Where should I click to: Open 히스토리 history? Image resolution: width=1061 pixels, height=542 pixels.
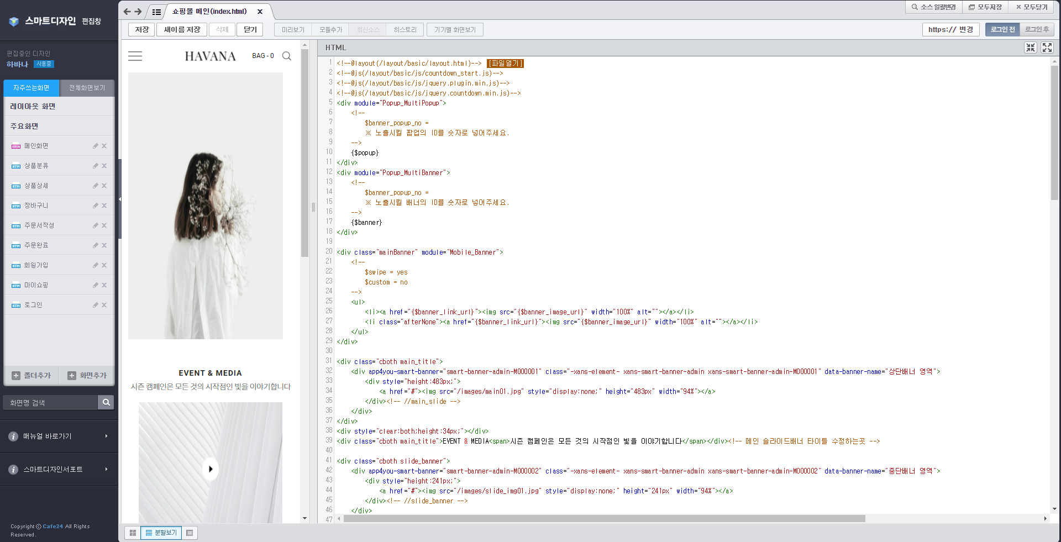coord(405,29)
